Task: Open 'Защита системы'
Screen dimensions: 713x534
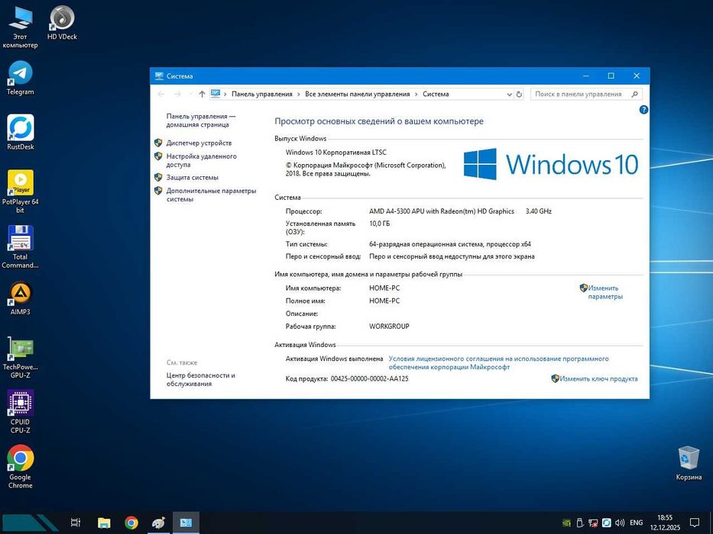Action: click(192, 178)
